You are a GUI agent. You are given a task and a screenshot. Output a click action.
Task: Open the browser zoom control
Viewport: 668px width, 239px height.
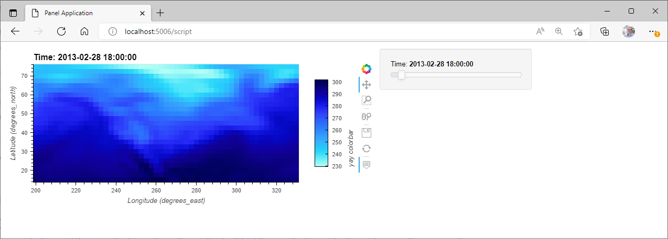pyautogui.click(x=559, y=31)
